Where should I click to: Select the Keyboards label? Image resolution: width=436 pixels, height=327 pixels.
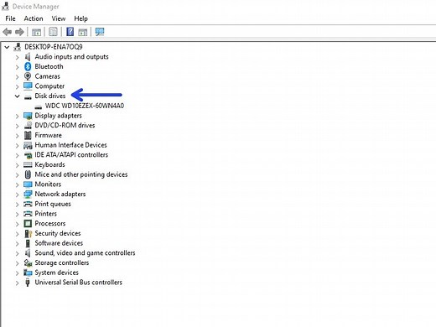49,164
